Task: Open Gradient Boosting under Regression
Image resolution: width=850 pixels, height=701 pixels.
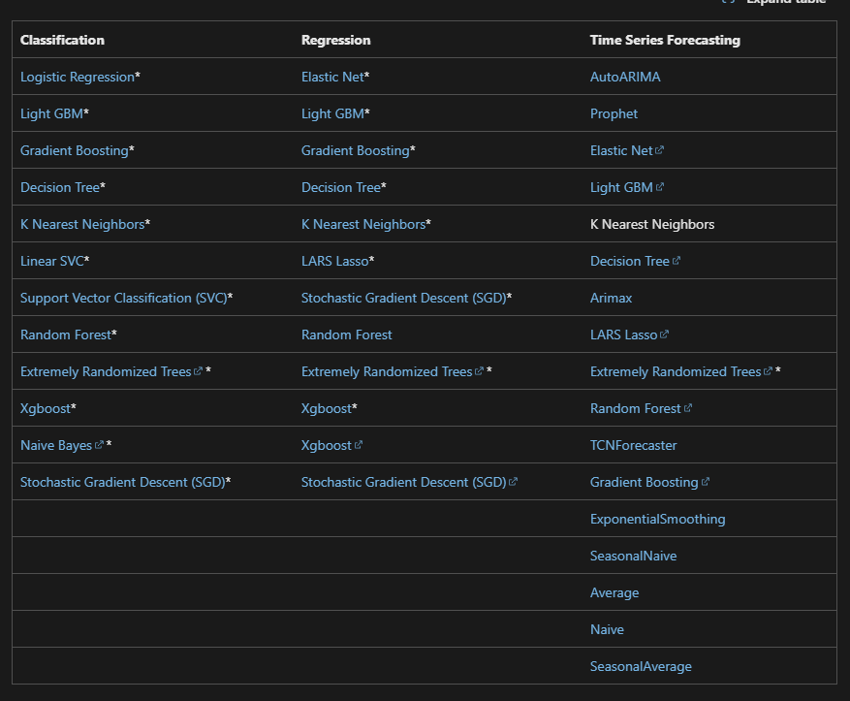Action: tap(356, 150)
